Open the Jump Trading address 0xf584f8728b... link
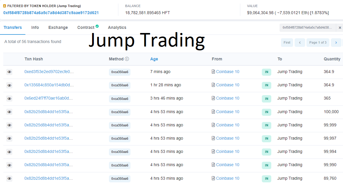 point(51,13)
